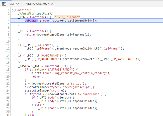Set breakpoint on line number 11
This screenshot has height=116, width=163.
8,45
